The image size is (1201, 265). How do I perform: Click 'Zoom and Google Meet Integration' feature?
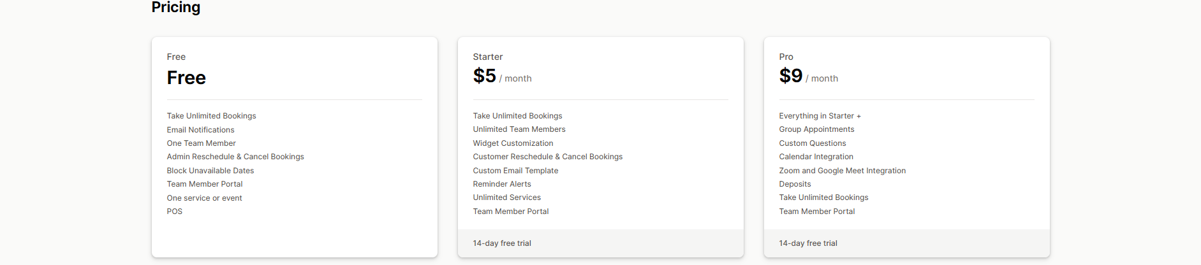click(x=842, y=171)
